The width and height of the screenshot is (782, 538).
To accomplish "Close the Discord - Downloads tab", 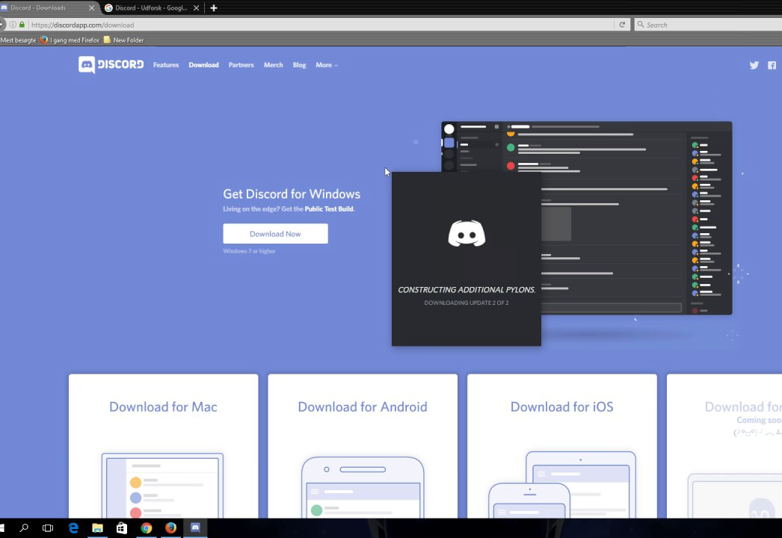I will tap(91, 8).
